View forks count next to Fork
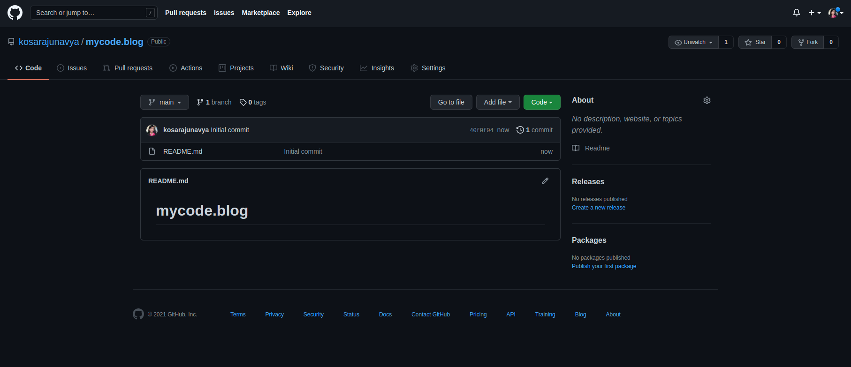The width and height of the screenshot is (851, 367). click(x=831, y=42)
